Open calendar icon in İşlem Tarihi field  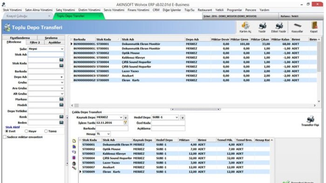[125, 123]
